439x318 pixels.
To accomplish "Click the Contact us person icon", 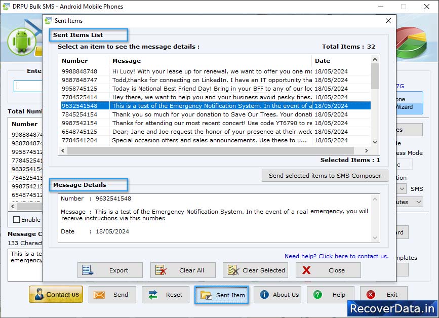I will (39, 295).
